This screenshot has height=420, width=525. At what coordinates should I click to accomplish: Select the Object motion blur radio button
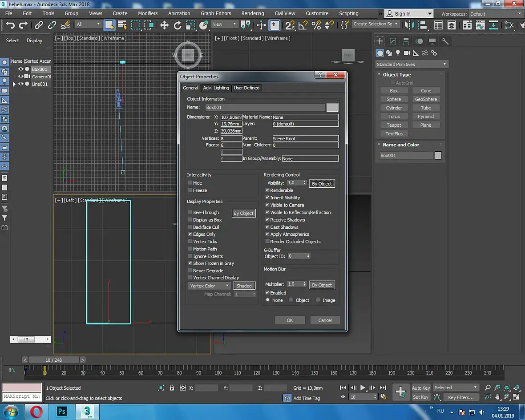coord(291,300)
